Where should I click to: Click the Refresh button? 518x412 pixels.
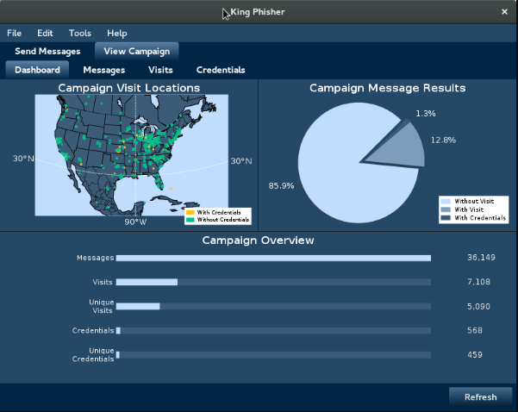pos(480,396)
